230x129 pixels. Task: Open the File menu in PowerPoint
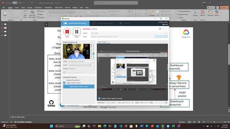[x=4, y=8]
